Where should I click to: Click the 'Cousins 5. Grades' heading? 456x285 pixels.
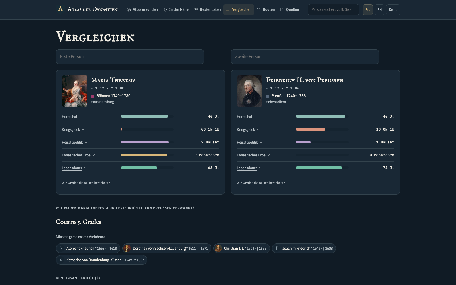coord(79,222)
